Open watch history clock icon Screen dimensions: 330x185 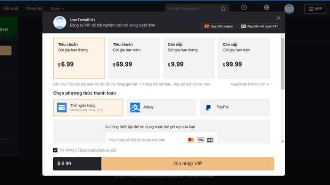point(244,8)
